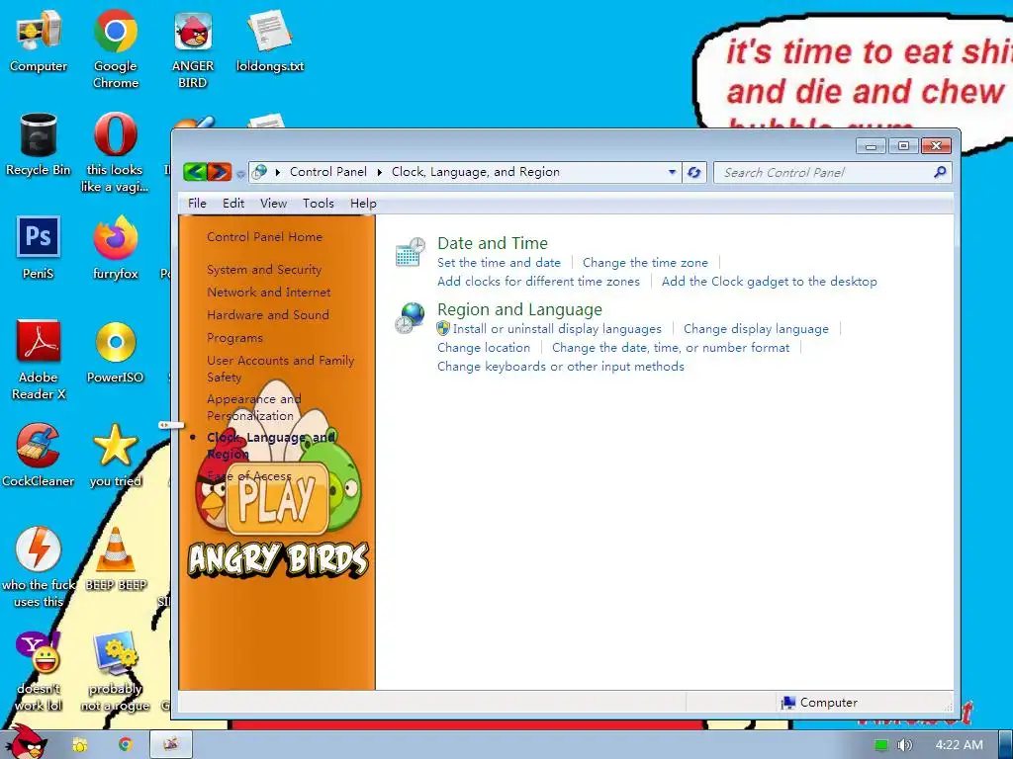Click 'Change location' link
Viewport: 1013px width, 759px height.
(x=483, y=347)
